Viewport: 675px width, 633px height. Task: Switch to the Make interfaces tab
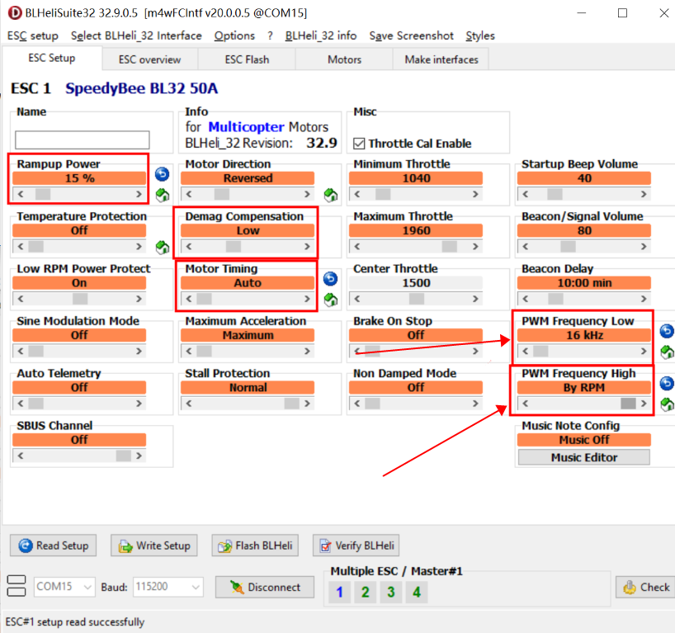pos(441,59)
